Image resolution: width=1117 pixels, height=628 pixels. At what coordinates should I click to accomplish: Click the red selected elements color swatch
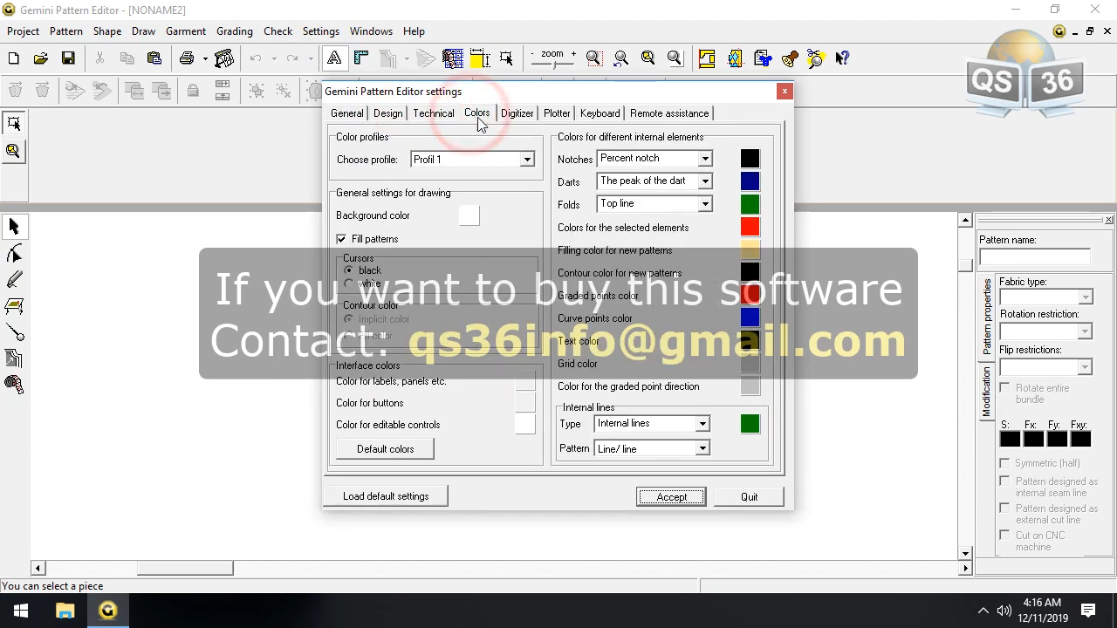(750, 227)
